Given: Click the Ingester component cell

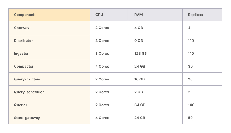Looking at the screenshot, I should pyautogui.click(x=21, y=54).
